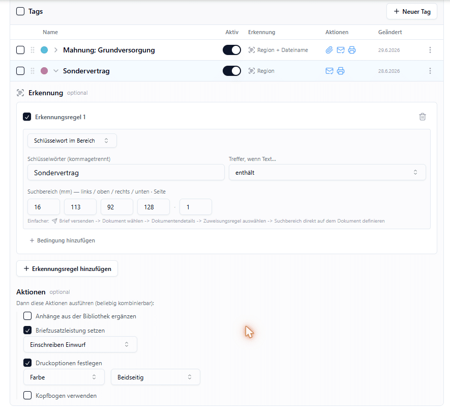Click the date 28.6.2026
Screen dimensions: 450x409
click(x=389, y=71)
